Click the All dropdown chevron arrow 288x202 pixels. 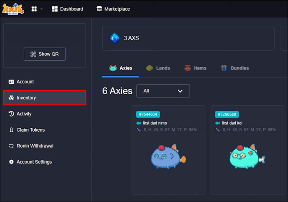click(x=180, y=91)
